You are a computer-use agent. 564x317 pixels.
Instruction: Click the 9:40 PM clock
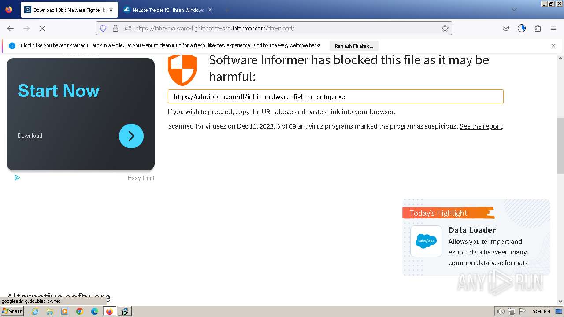[541, 311]
